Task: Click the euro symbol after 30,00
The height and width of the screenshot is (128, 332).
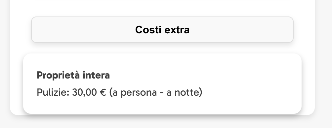Action: [x=103, y=92]
